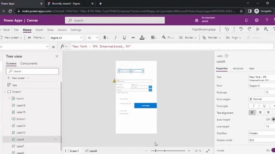Open the Insert ribbon tab
Image resolution: width=275 pixels, height=154 pixels.
click(x=39, y=30)
